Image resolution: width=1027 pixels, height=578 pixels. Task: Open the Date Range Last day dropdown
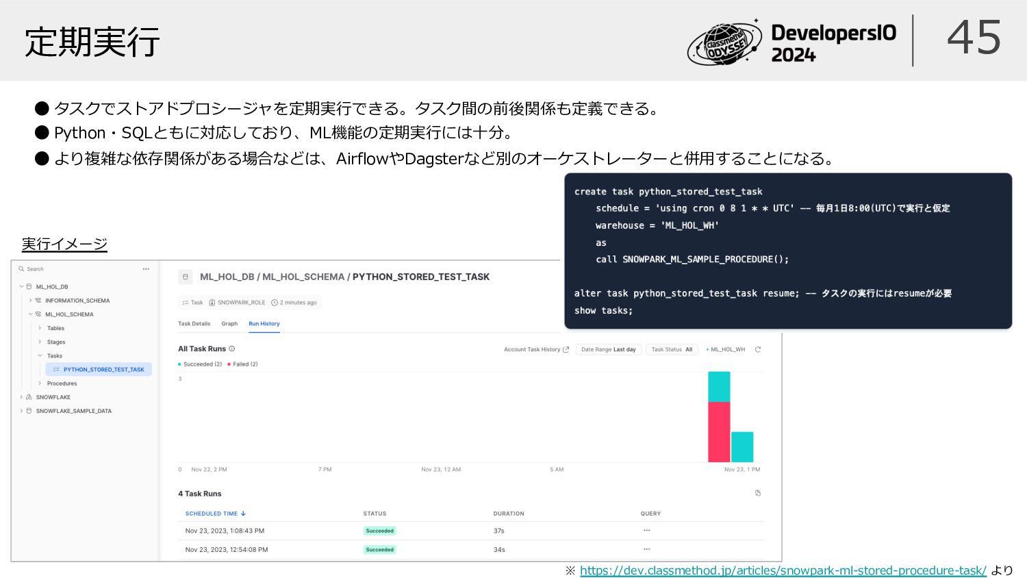pos(609,349)
